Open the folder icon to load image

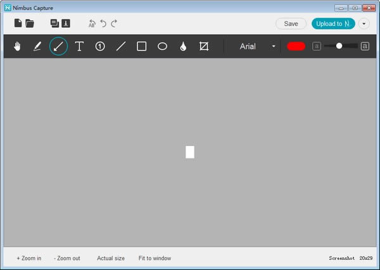[x=30, y=23]
